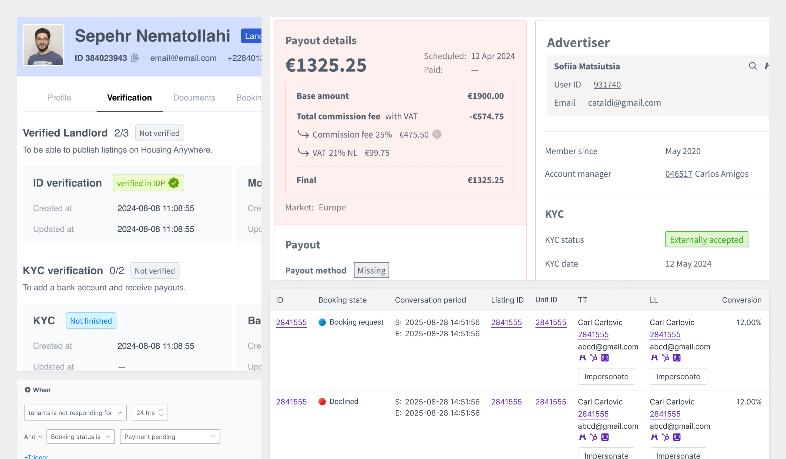786x459 pixels.
Task: Open HubSpot icon for TT in Booking request row
Action: pyautogui.click(x=594, y=358)
